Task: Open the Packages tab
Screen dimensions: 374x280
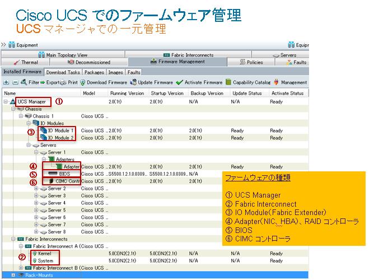Action: pyautogui.click(x=94, y=72)
